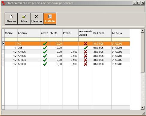Click % Dto 0,00 in AR003 row

point(56,64)
